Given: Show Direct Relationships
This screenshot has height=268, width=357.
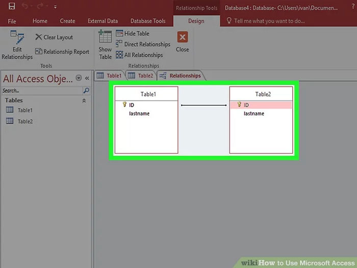Looking at the screenshot, I should pos(143,44).
